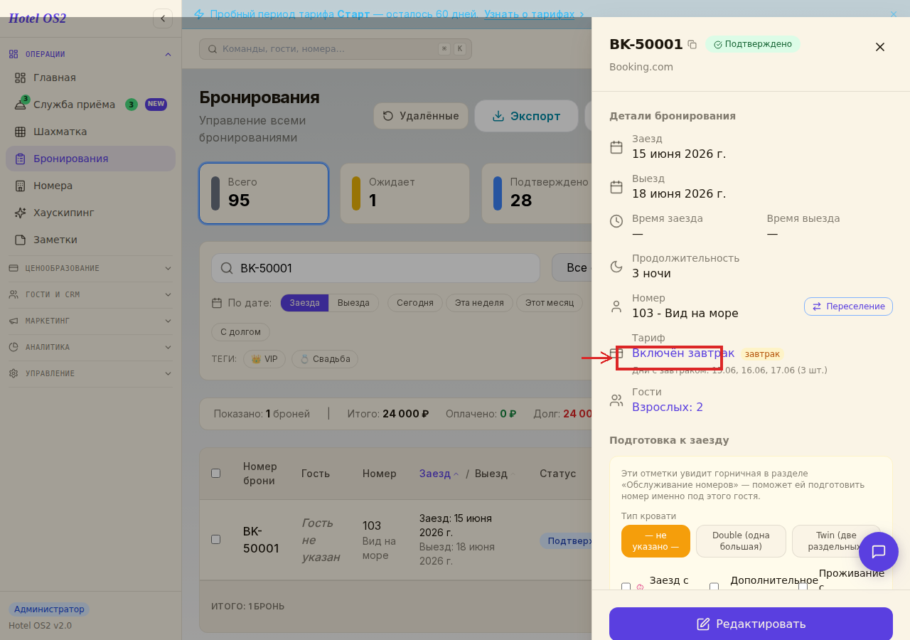Expand the Ценообразование sidebar section
Viewport: 910px width, 640px height.
point(90,268)
